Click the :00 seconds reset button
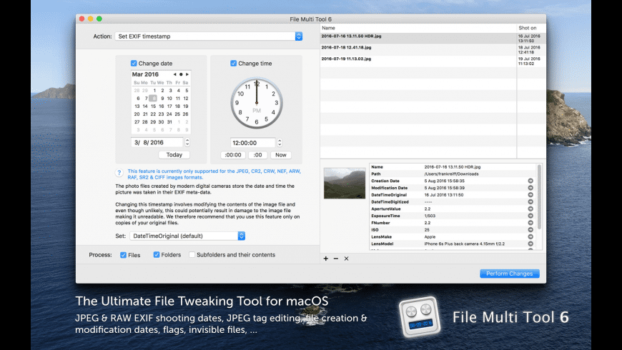The width and height of the screenshot is (622, 350). 258,155
